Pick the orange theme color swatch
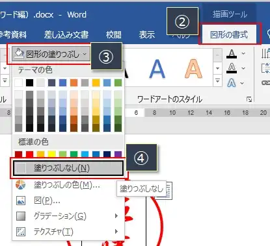 74,82
